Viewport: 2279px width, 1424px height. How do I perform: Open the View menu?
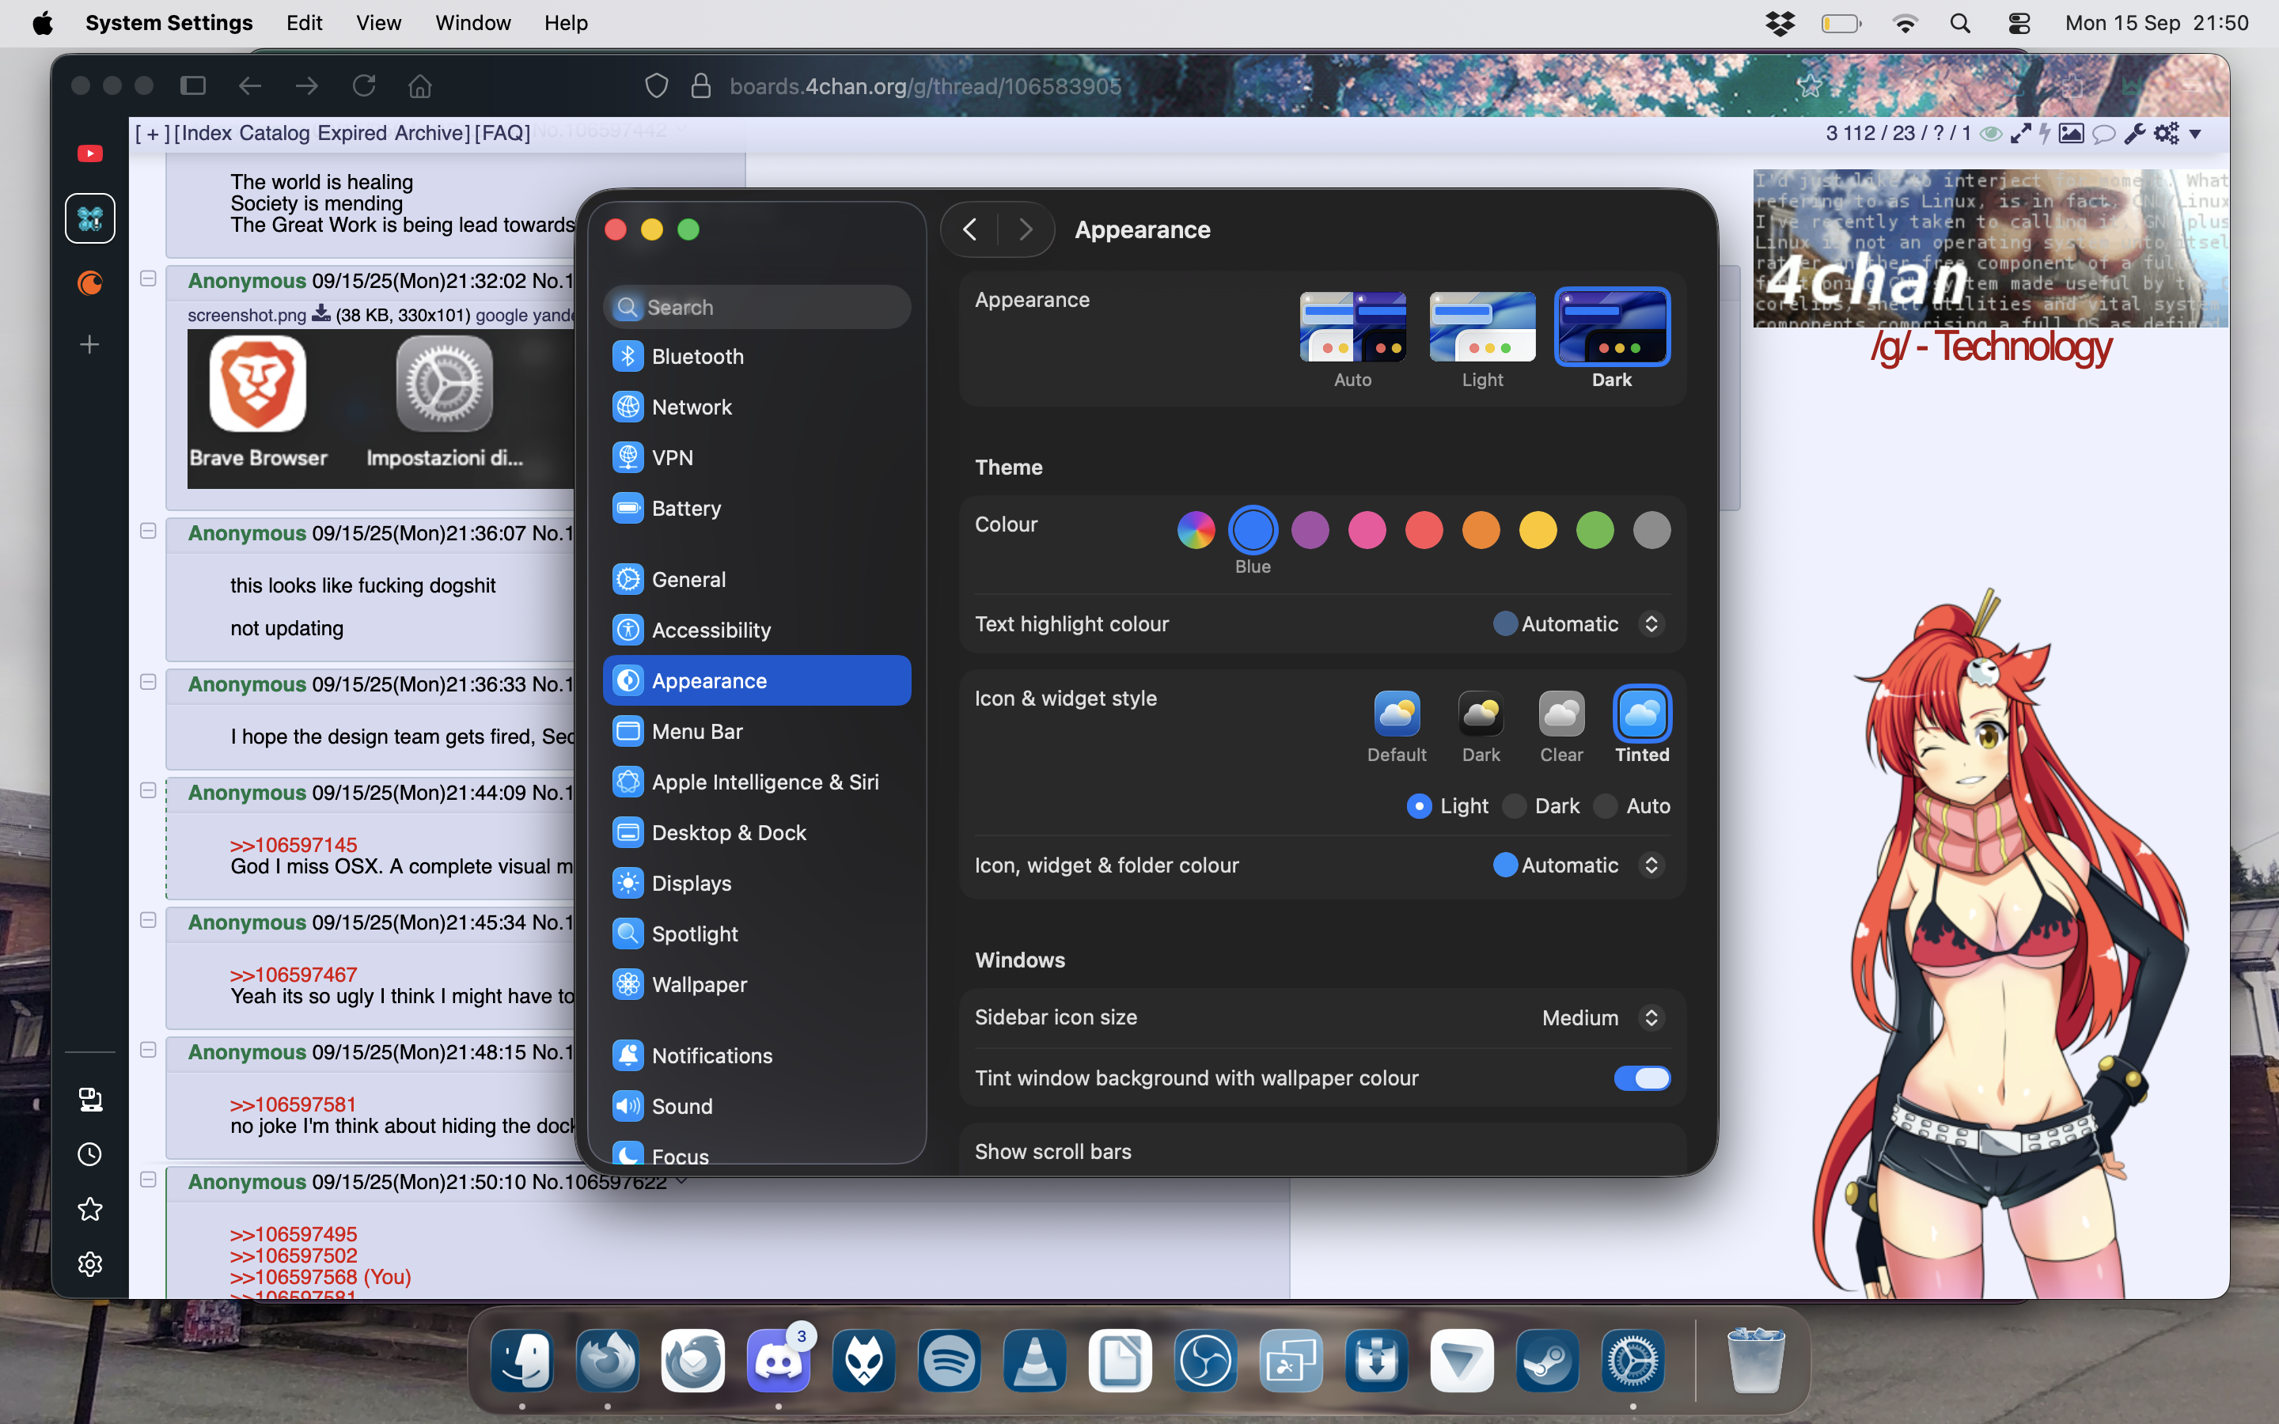point(378,23)
